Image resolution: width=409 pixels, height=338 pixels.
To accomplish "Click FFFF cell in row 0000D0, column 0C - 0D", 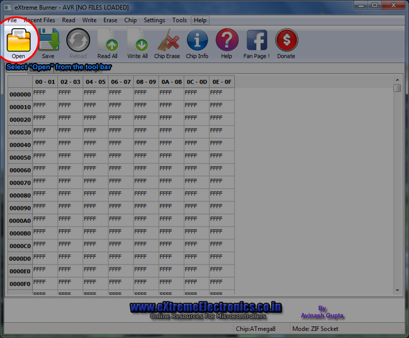I will [197, 259].
